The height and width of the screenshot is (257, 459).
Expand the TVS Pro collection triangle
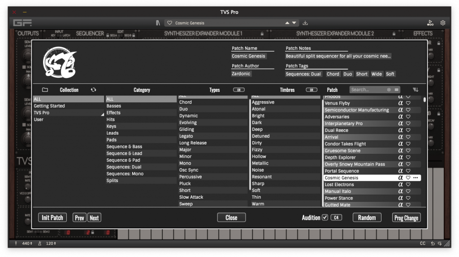point(103,114)
